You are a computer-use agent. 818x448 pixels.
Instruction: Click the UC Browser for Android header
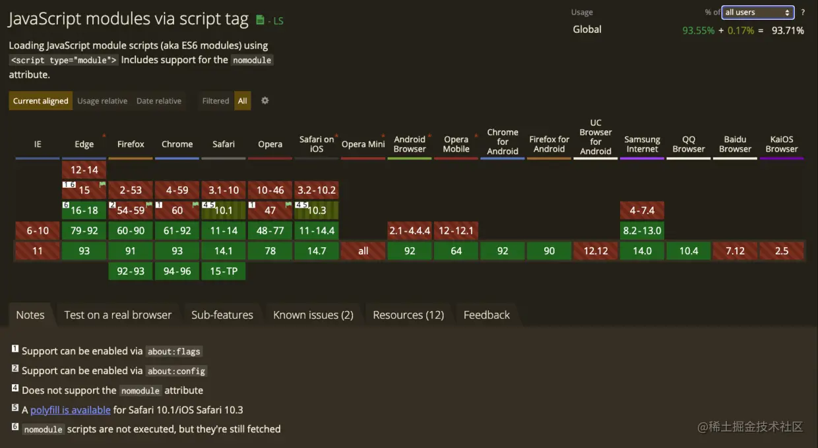click(596, 137)
